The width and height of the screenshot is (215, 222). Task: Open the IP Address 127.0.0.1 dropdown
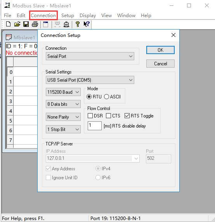pyautogui.click(x=93, y=158)
